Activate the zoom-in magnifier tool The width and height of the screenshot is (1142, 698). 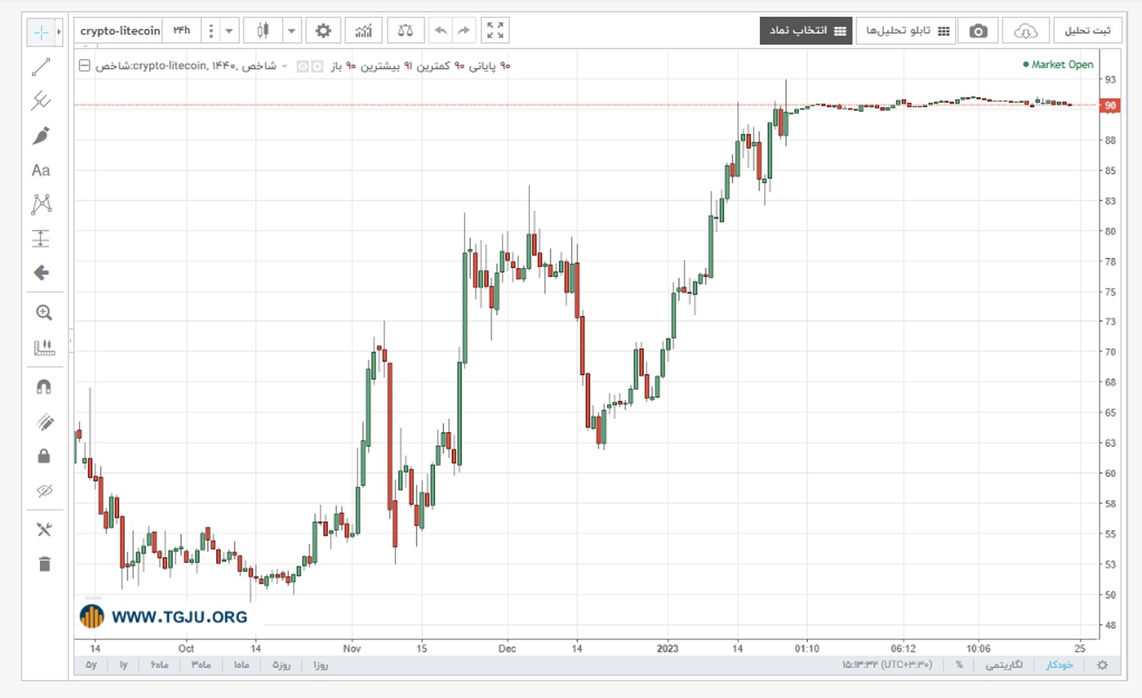click(44, 313)
